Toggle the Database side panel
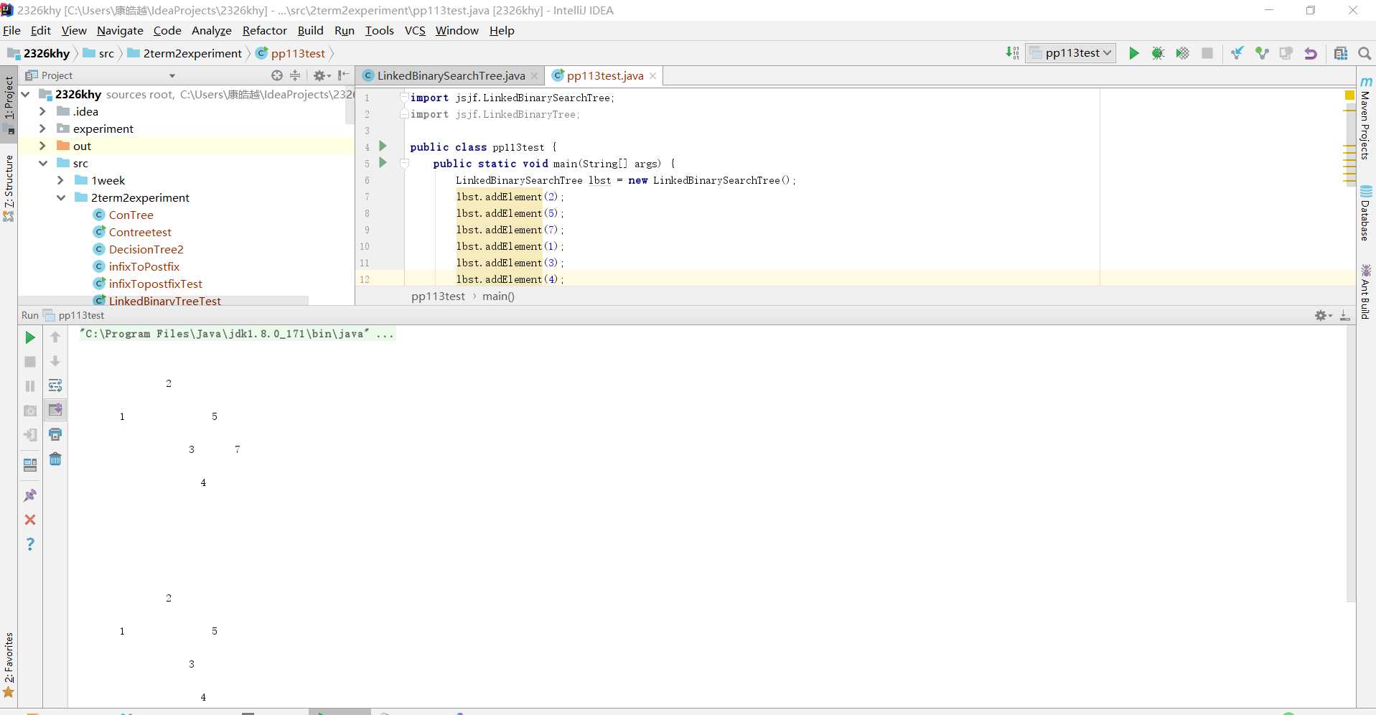 coord(1366,213)
